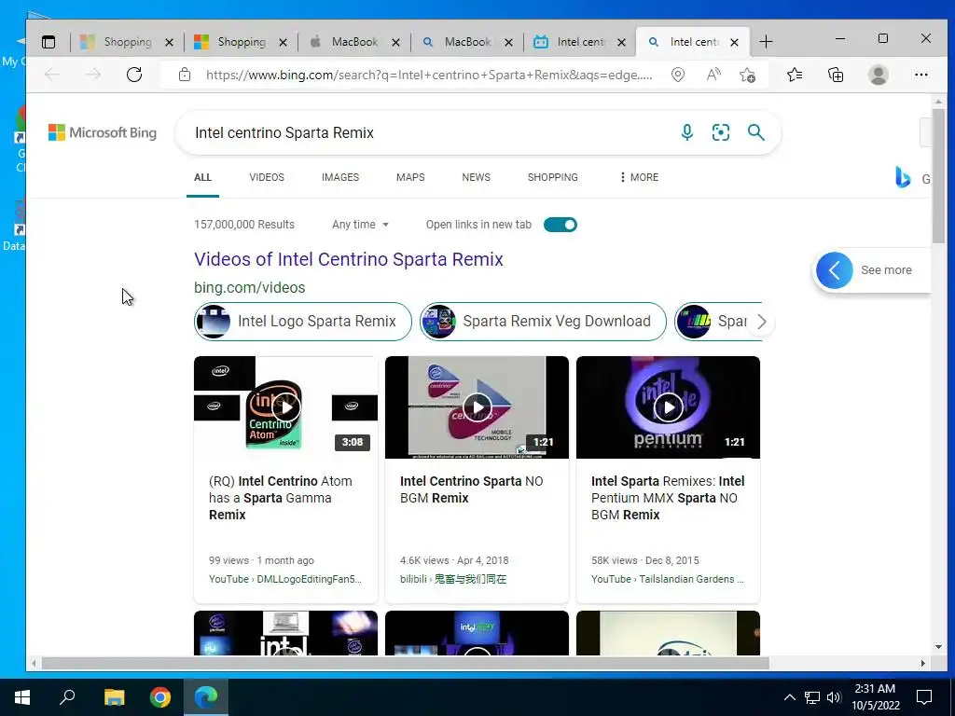Click the Bing magnifier search icon
955x716 pixels.
pyautogui.click(x=755, y=132)
